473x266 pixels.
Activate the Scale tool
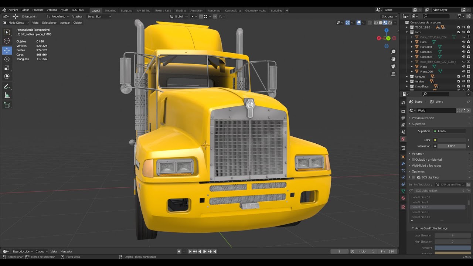tap(7, 68)
